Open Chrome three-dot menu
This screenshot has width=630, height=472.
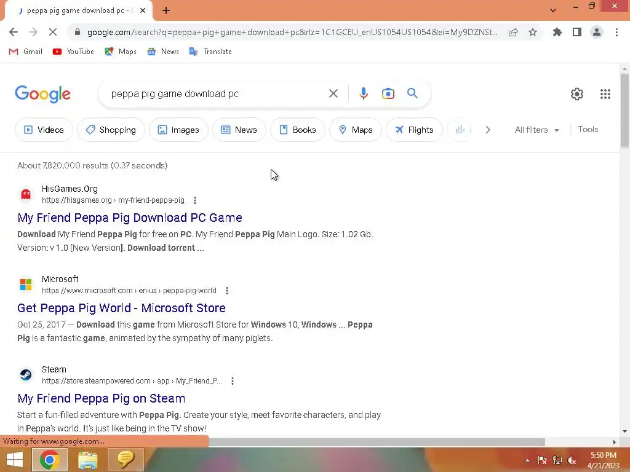pyautogui.click(x=616, y=32)
